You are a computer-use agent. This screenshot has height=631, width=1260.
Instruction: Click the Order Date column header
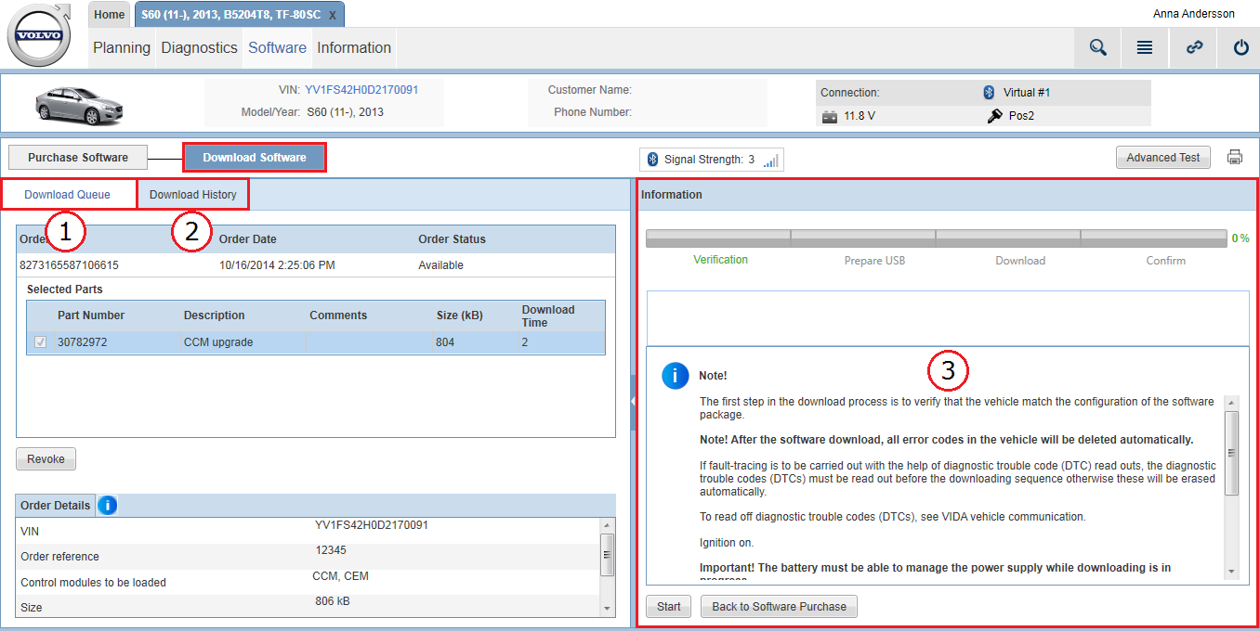click(x=248, y=239)
